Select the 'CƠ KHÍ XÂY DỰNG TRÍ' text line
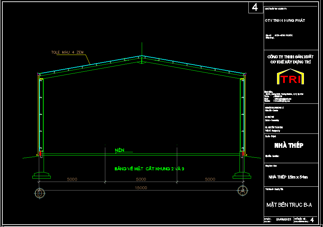Image resolution: width=323 pixels, height=227 pixels. (290, 62)
